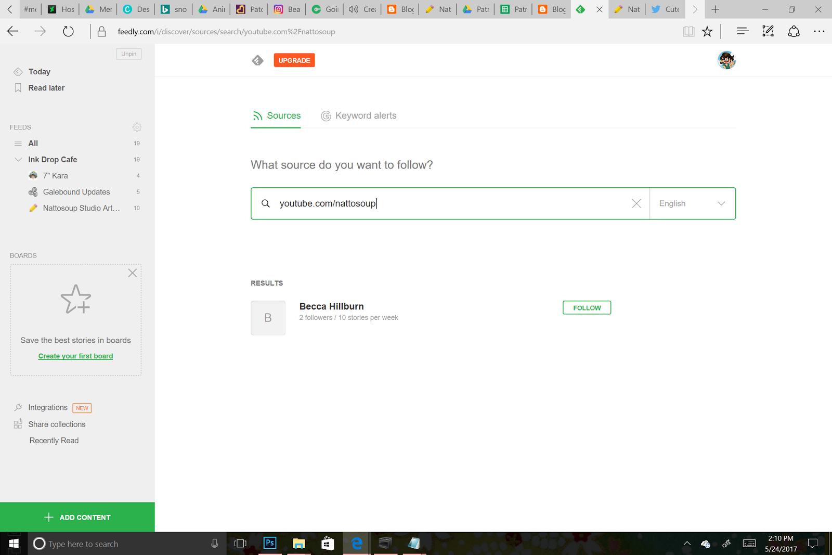Switch to the Sources tab
Image resolution: width=832 pixels, height=555 pixels.
click(276, 115)
